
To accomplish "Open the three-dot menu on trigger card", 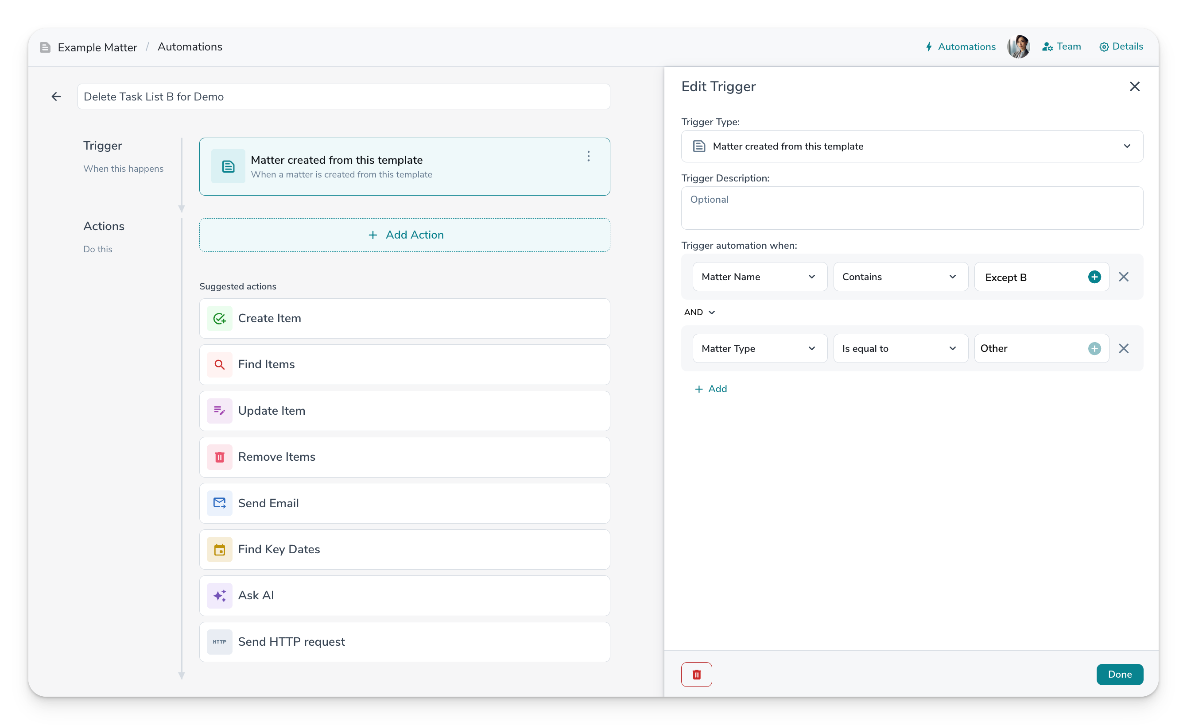I will pos(588,156).
